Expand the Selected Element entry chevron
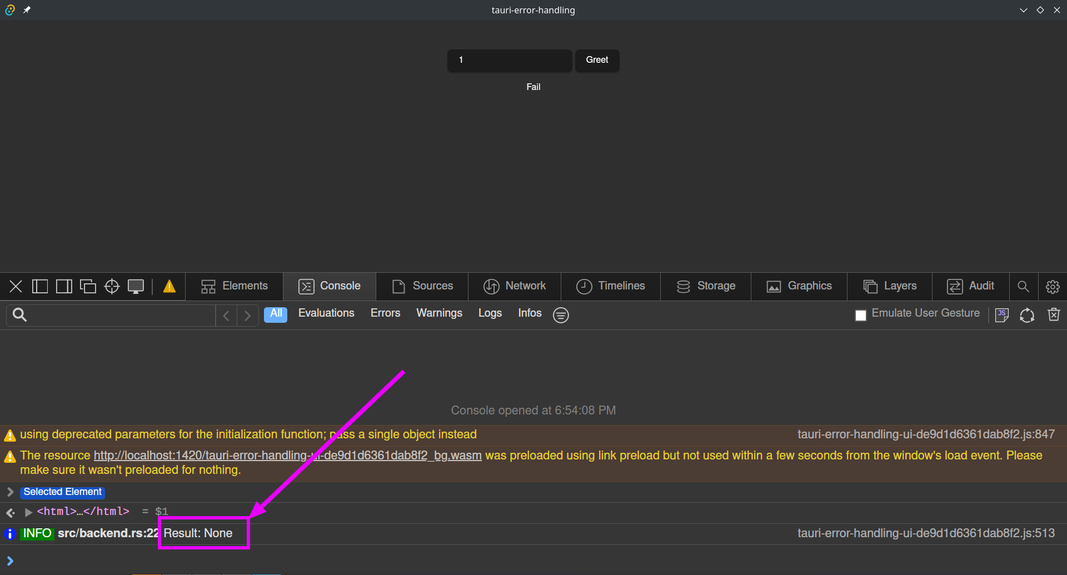This screenshot has width=1067, height=575. pyautogui.click(x=10, y=492)
